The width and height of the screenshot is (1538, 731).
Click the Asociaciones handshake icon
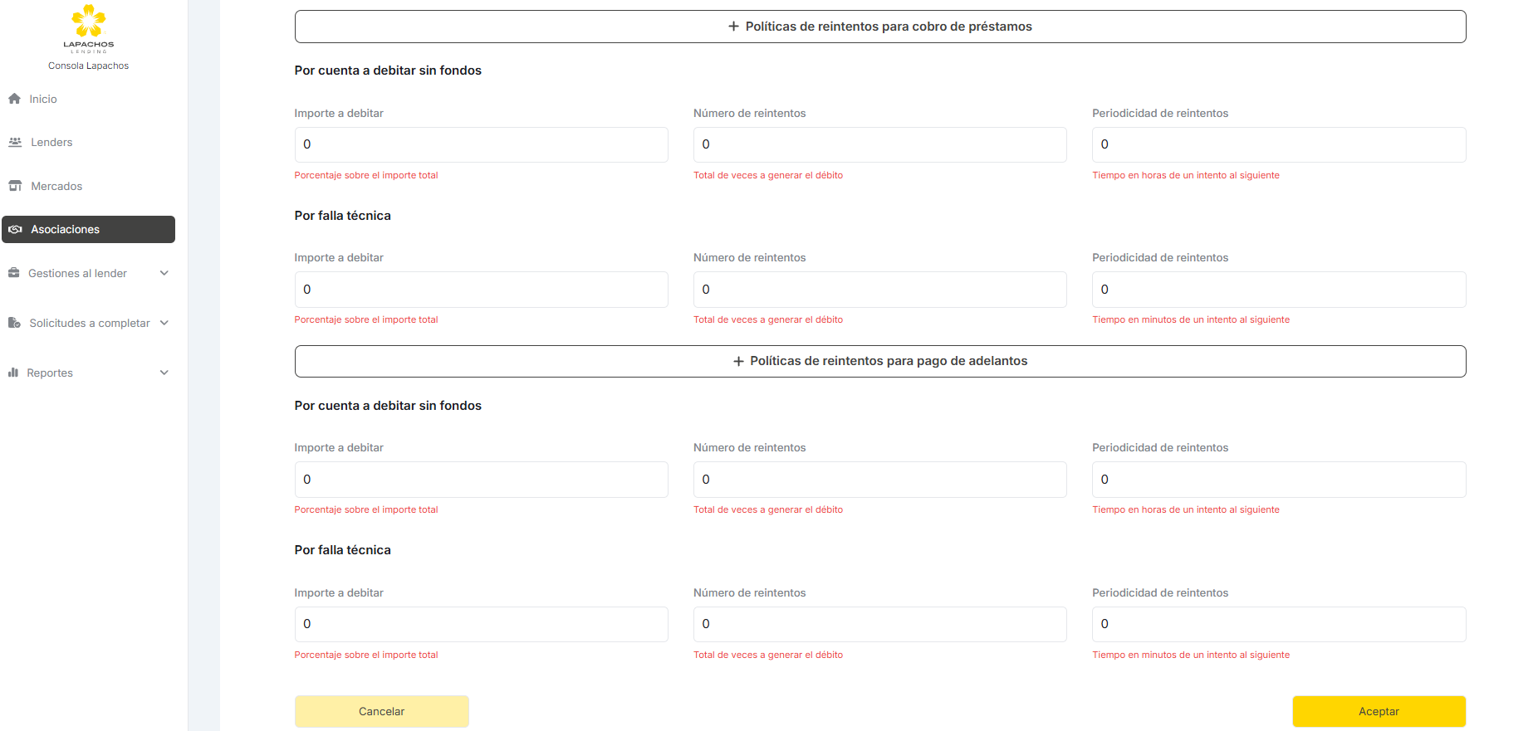15,230
